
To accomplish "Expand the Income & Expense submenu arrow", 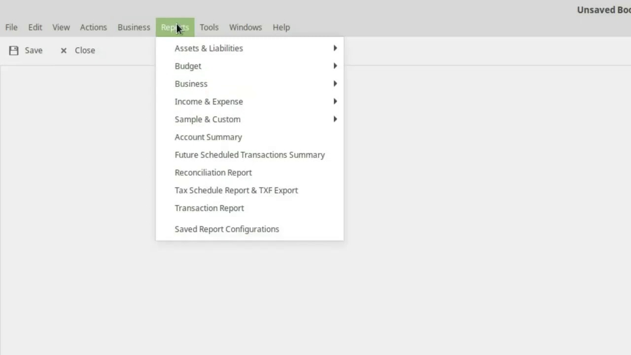I will 335,102.
